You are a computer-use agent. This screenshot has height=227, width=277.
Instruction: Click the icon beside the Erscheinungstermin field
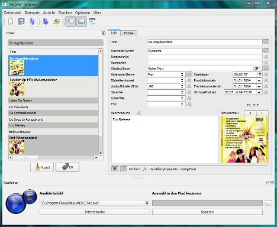click(266, 86)
